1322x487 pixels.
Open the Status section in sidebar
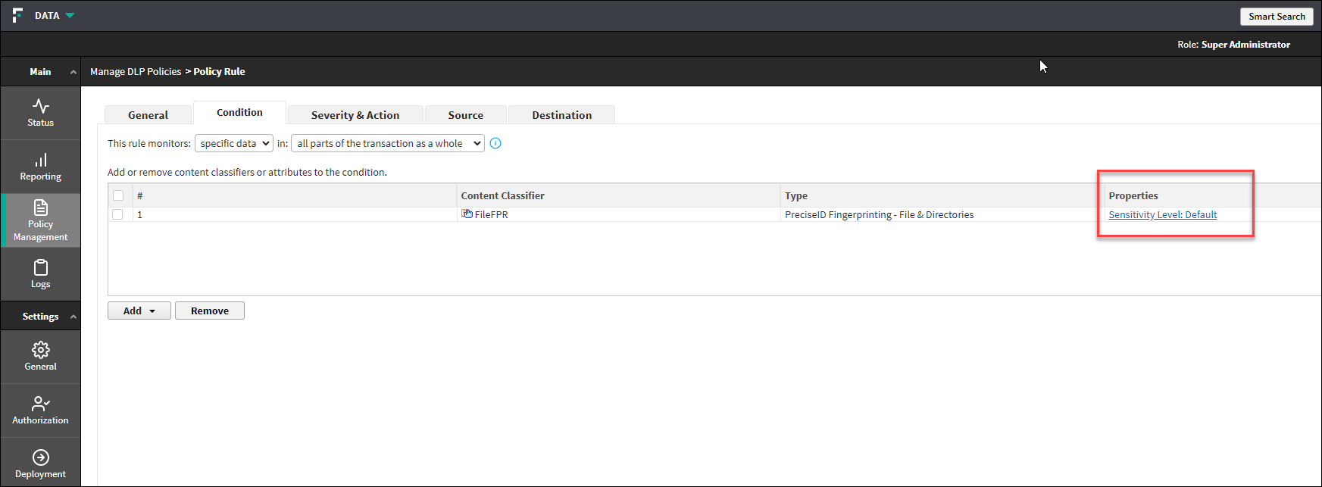tap(41, 112)
